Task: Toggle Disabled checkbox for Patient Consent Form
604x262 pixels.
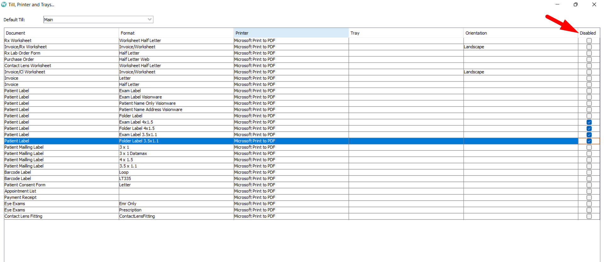Action: (x=589, y=185)
